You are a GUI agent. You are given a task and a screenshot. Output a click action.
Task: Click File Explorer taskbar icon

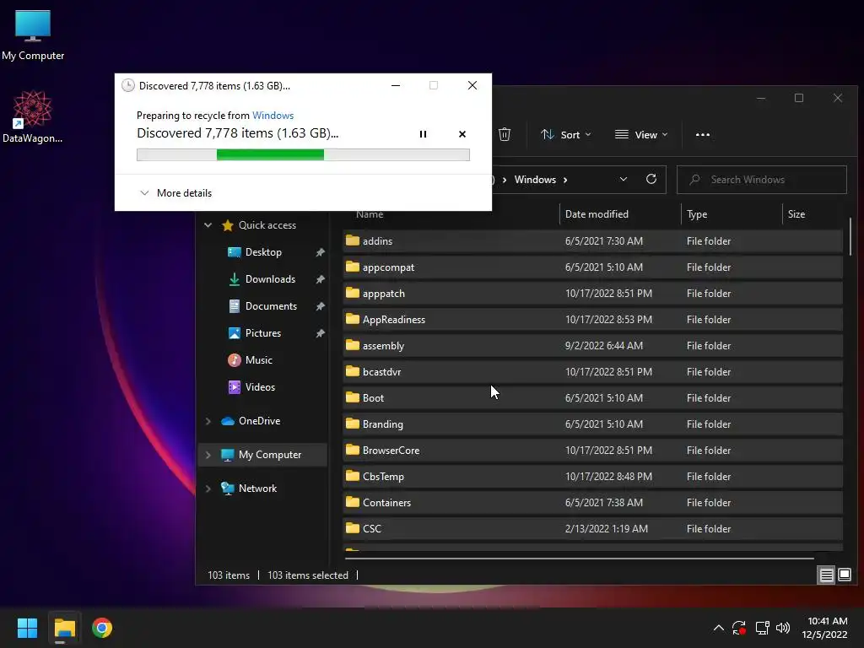[64, 628]
